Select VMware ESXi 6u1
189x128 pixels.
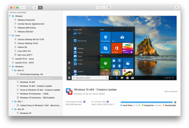tap(25, 32)
